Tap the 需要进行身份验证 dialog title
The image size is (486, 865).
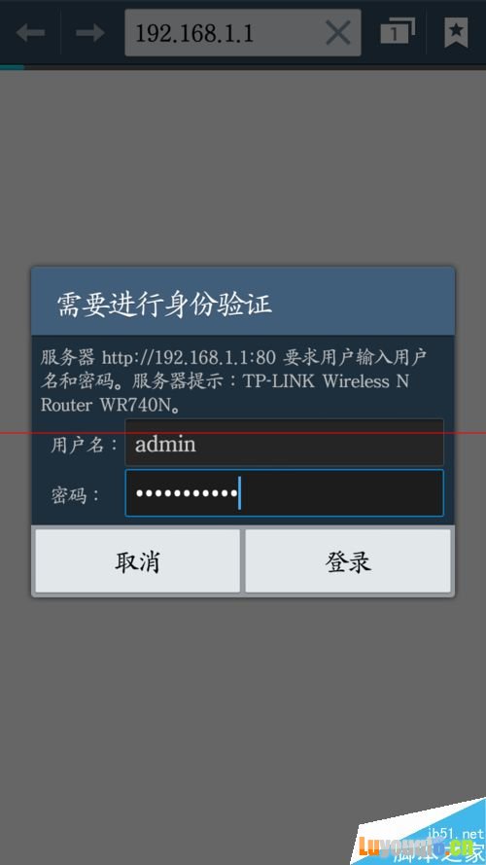click(165, 304)
